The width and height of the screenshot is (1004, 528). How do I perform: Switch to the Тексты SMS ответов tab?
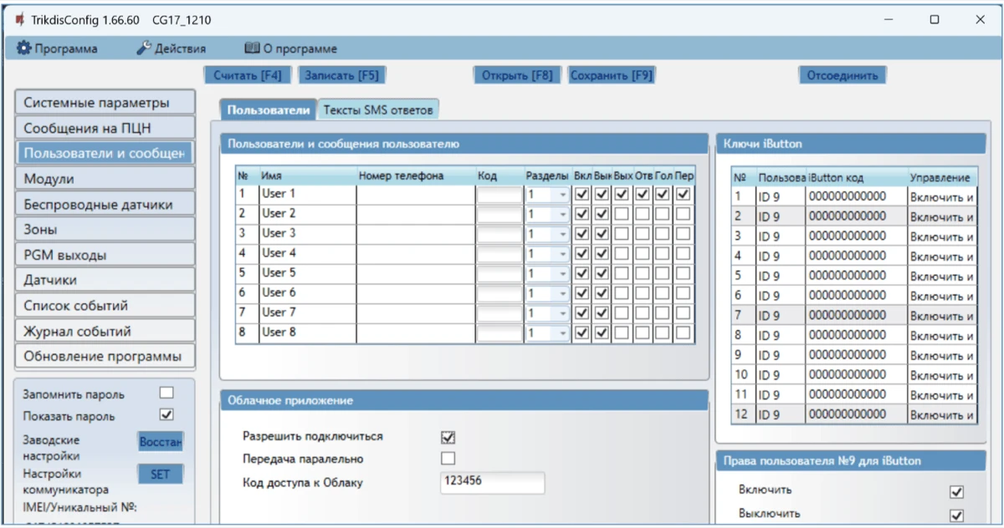378,109
